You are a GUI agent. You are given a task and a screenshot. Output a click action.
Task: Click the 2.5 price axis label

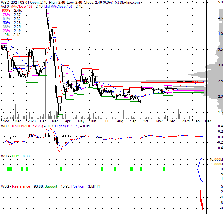pyautogui.click(x=221, y=81)
